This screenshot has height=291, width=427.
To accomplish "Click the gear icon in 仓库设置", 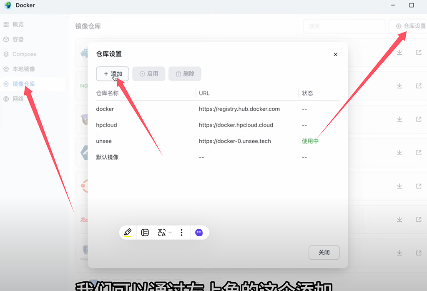I will (x=398, y=26).
